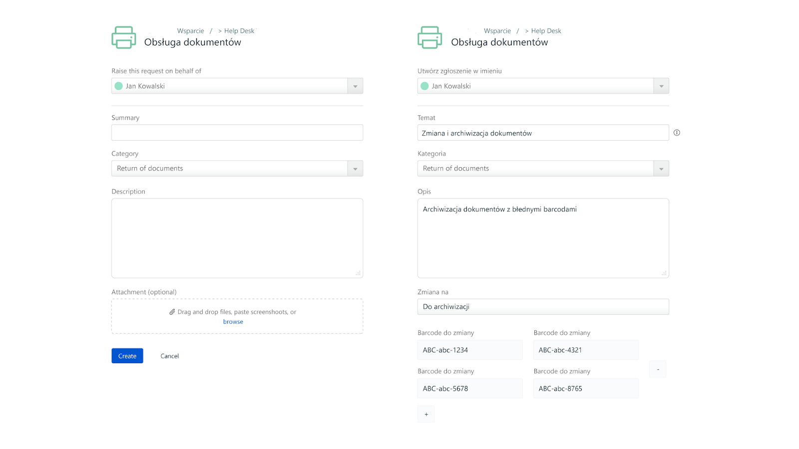Open Help Desk breadcrumb in right form
Screen dimensions: 799x449
point(546,31)
